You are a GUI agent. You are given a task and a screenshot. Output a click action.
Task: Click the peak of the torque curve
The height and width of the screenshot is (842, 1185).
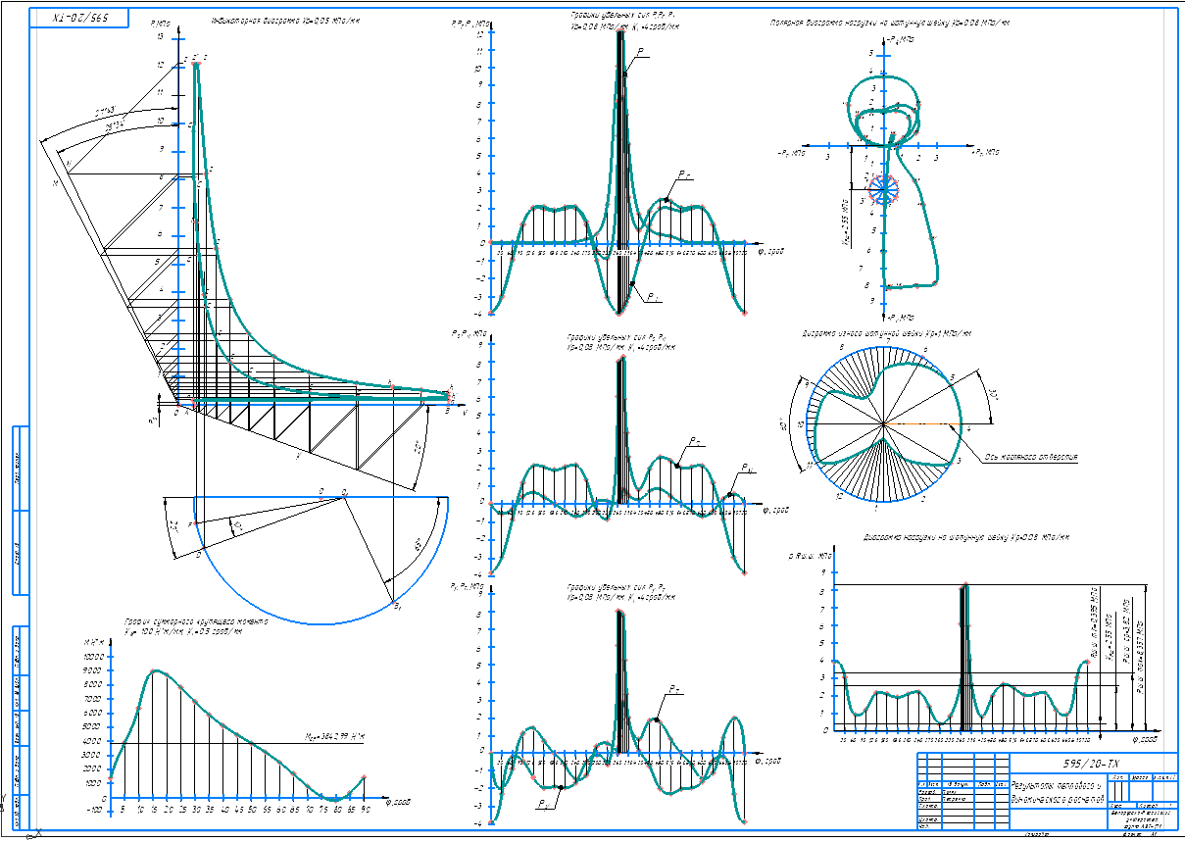[156, 671]
